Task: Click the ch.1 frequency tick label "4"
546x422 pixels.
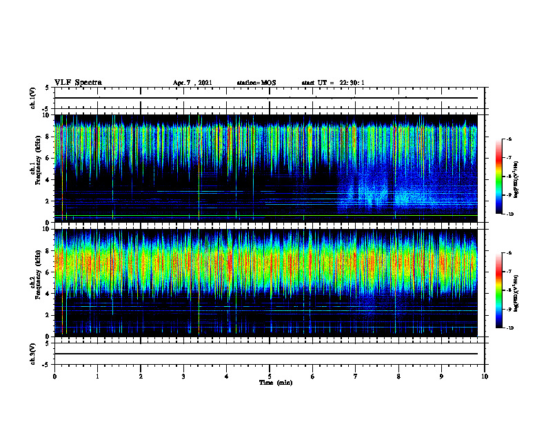Action: click(48, 180)
